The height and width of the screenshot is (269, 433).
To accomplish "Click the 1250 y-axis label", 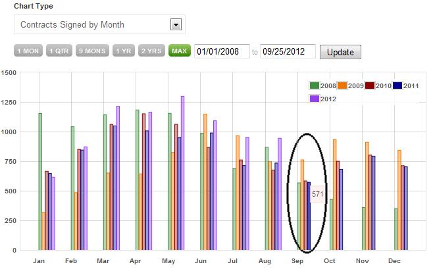I will point(9,103).
